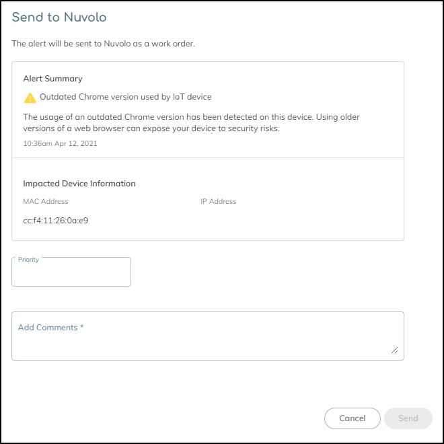The image size is (444, 444).
Task: Click the Alert Summary heading
Action: click(x=52, y=79)
